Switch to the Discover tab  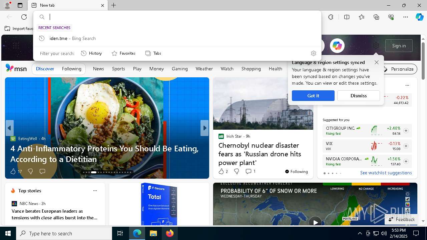click(45, 69)
